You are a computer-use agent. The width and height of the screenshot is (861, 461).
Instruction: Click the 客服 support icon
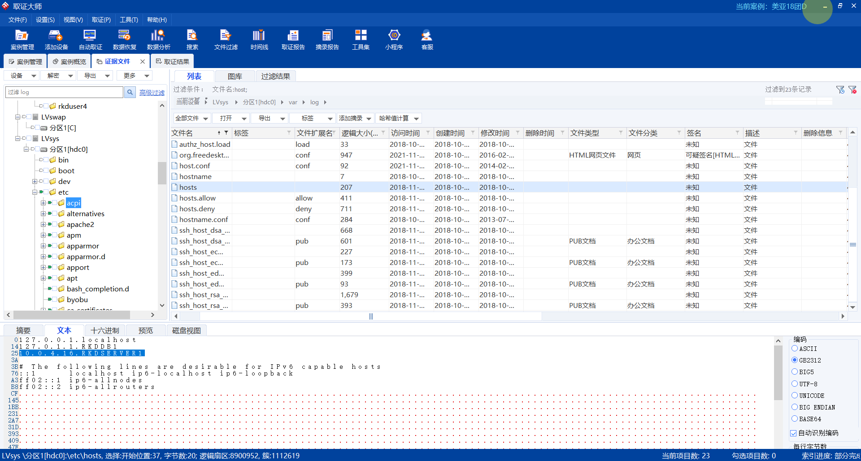[427, 39]
